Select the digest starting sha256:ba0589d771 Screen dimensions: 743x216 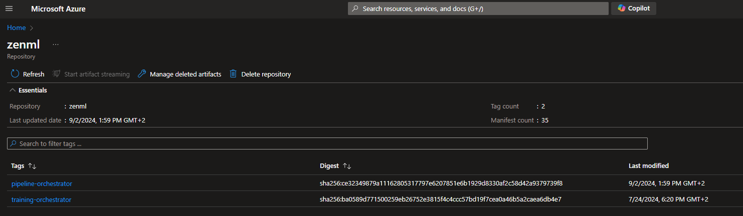pyautogui.click(x=441, y=199)
